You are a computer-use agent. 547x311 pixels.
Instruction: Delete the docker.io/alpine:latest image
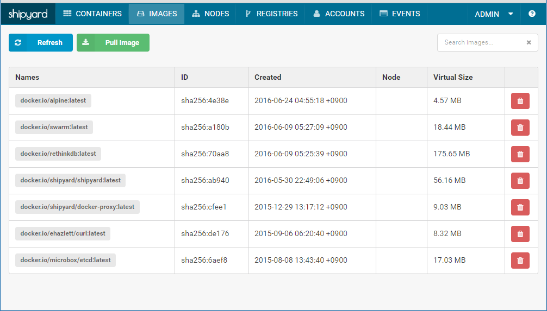pos(520,101)
